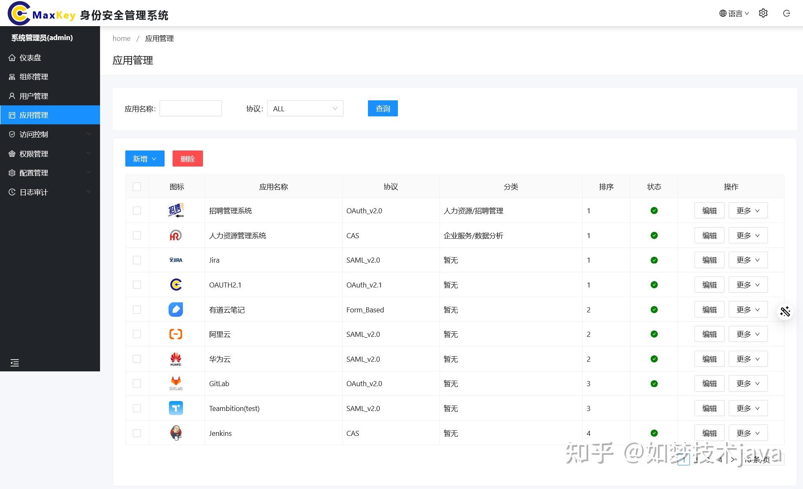This screenshot has height=489, width=803.
Task: Click the home breadcrumb link
Action: pos(122,38)
